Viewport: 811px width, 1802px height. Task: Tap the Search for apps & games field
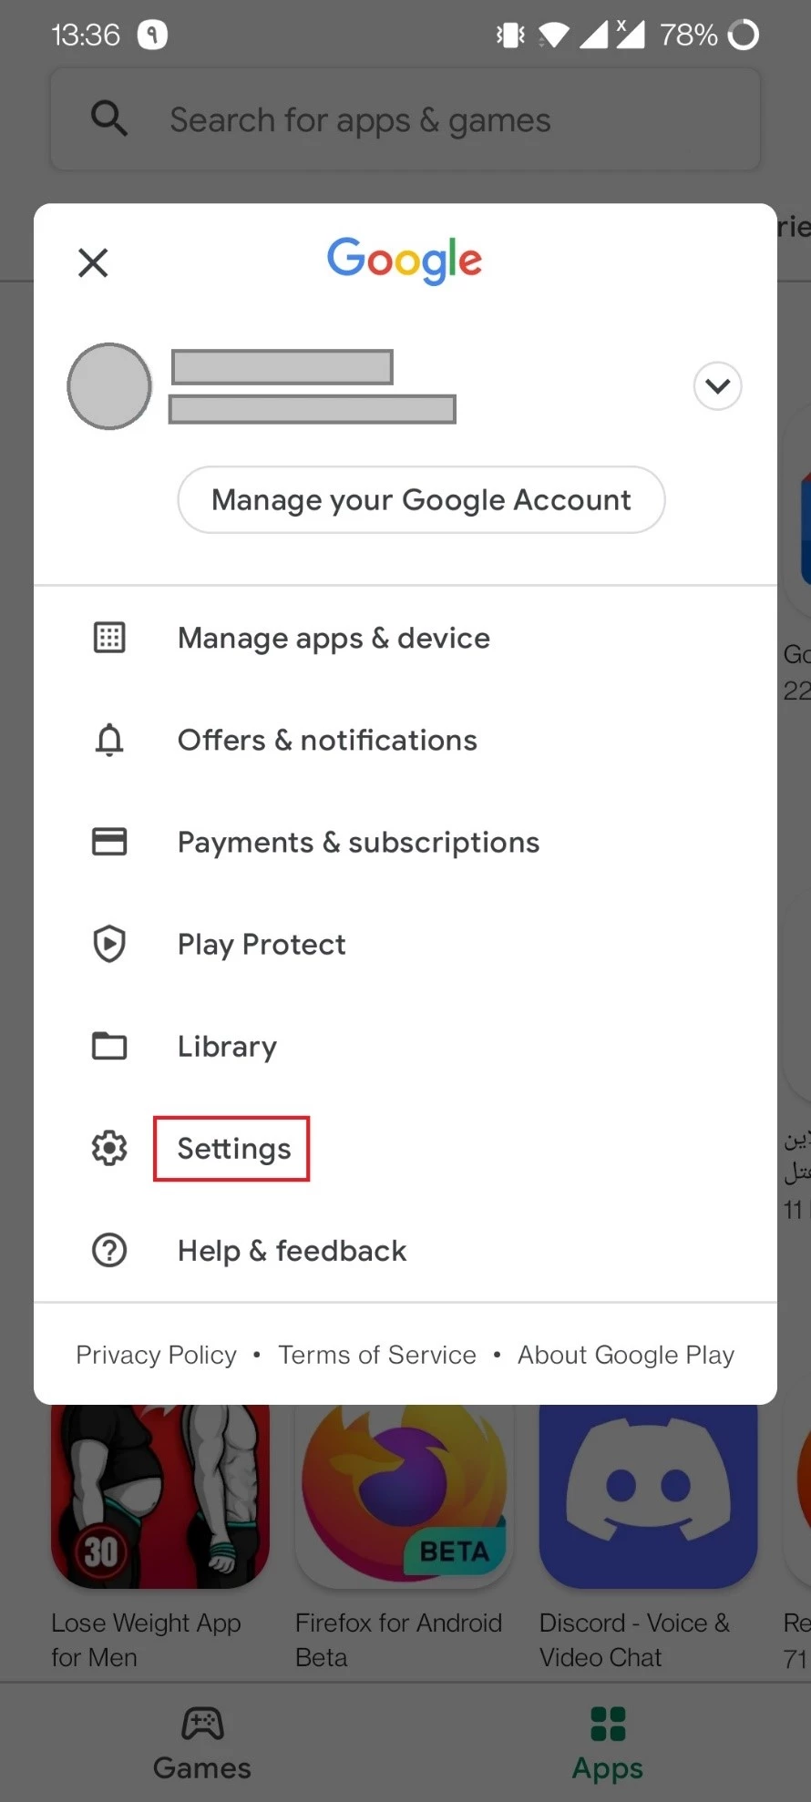pos(405,120)
